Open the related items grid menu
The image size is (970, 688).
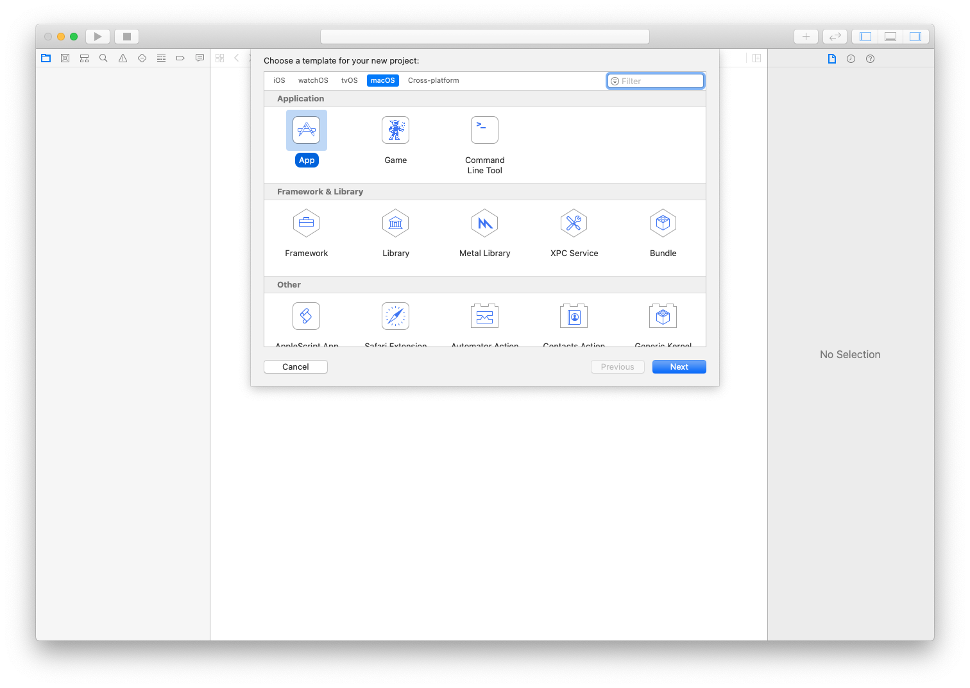(x=220, y=58)
